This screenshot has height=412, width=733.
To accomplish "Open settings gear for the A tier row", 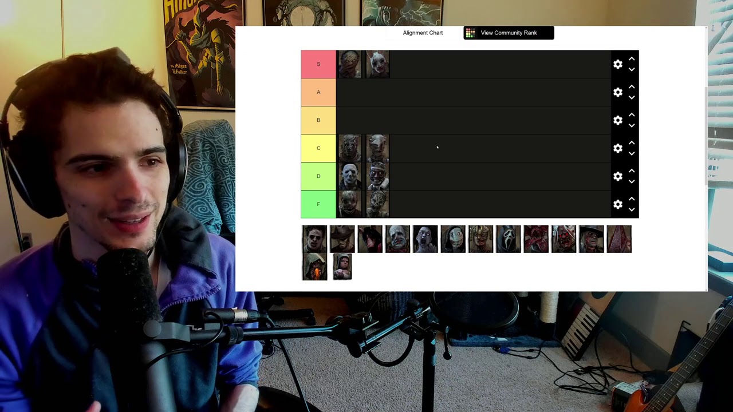I will pos(617,92).
